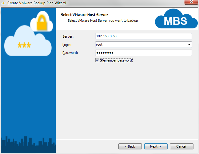Click the 'Login:' label
Image resolution: width=199 pixels, height=154 pixels.
(67, 45)
